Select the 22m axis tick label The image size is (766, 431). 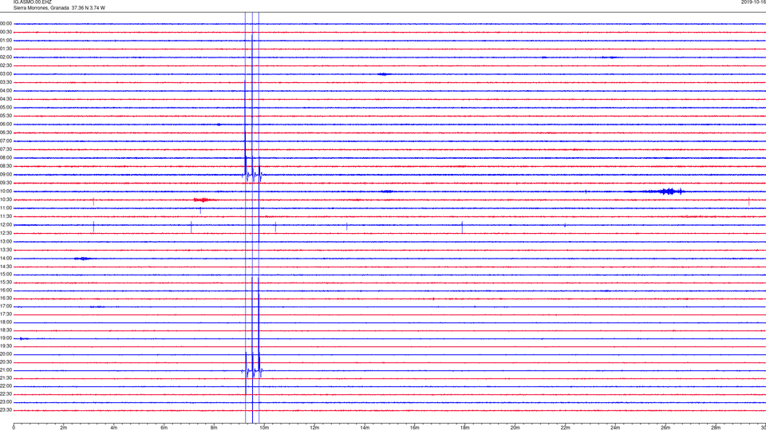point(565,428)
